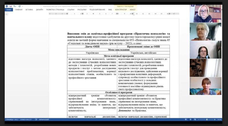Open the РАЗМЕТКА СТРАНИЦЫ tab
Screen dimensions: 228x126
tap(55, 9)
